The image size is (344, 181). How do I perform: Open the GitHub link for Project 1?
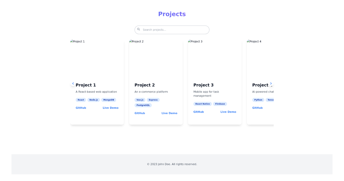tap(81, 108)
